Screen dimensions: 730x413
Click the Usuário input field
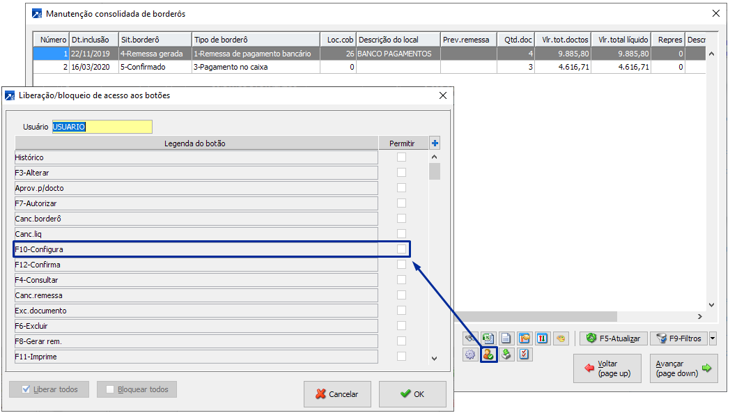pyautogui.click(x=102, y=127)
